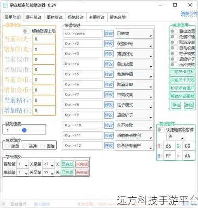The image size is (198, 208).
Task: Mark challenge levels 已完成
Action: (67, 172)
